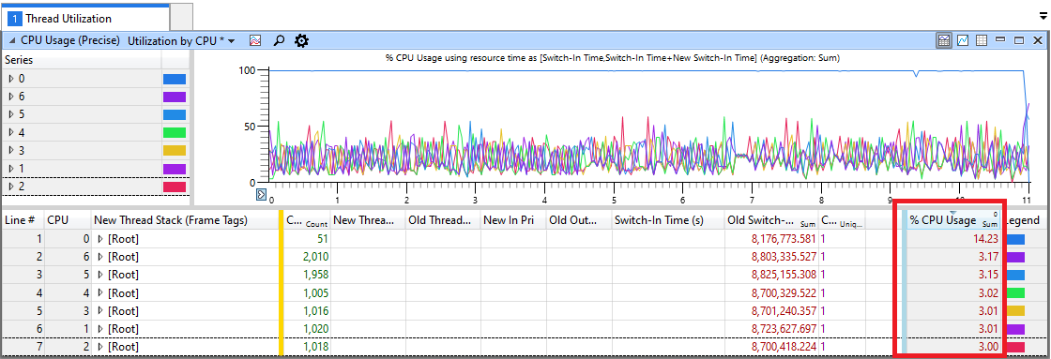Select the count cell 51

(x=306, y=238)
